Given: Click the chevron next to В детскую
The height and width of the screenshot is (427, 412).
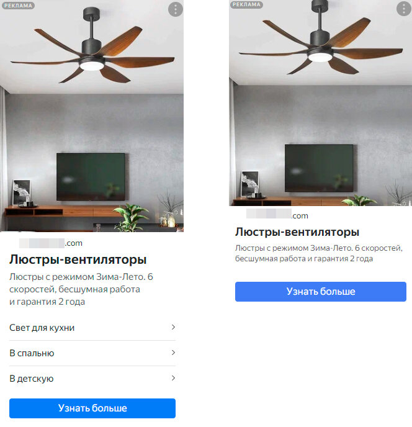Looking at the screenshot, I should (173, 378).
